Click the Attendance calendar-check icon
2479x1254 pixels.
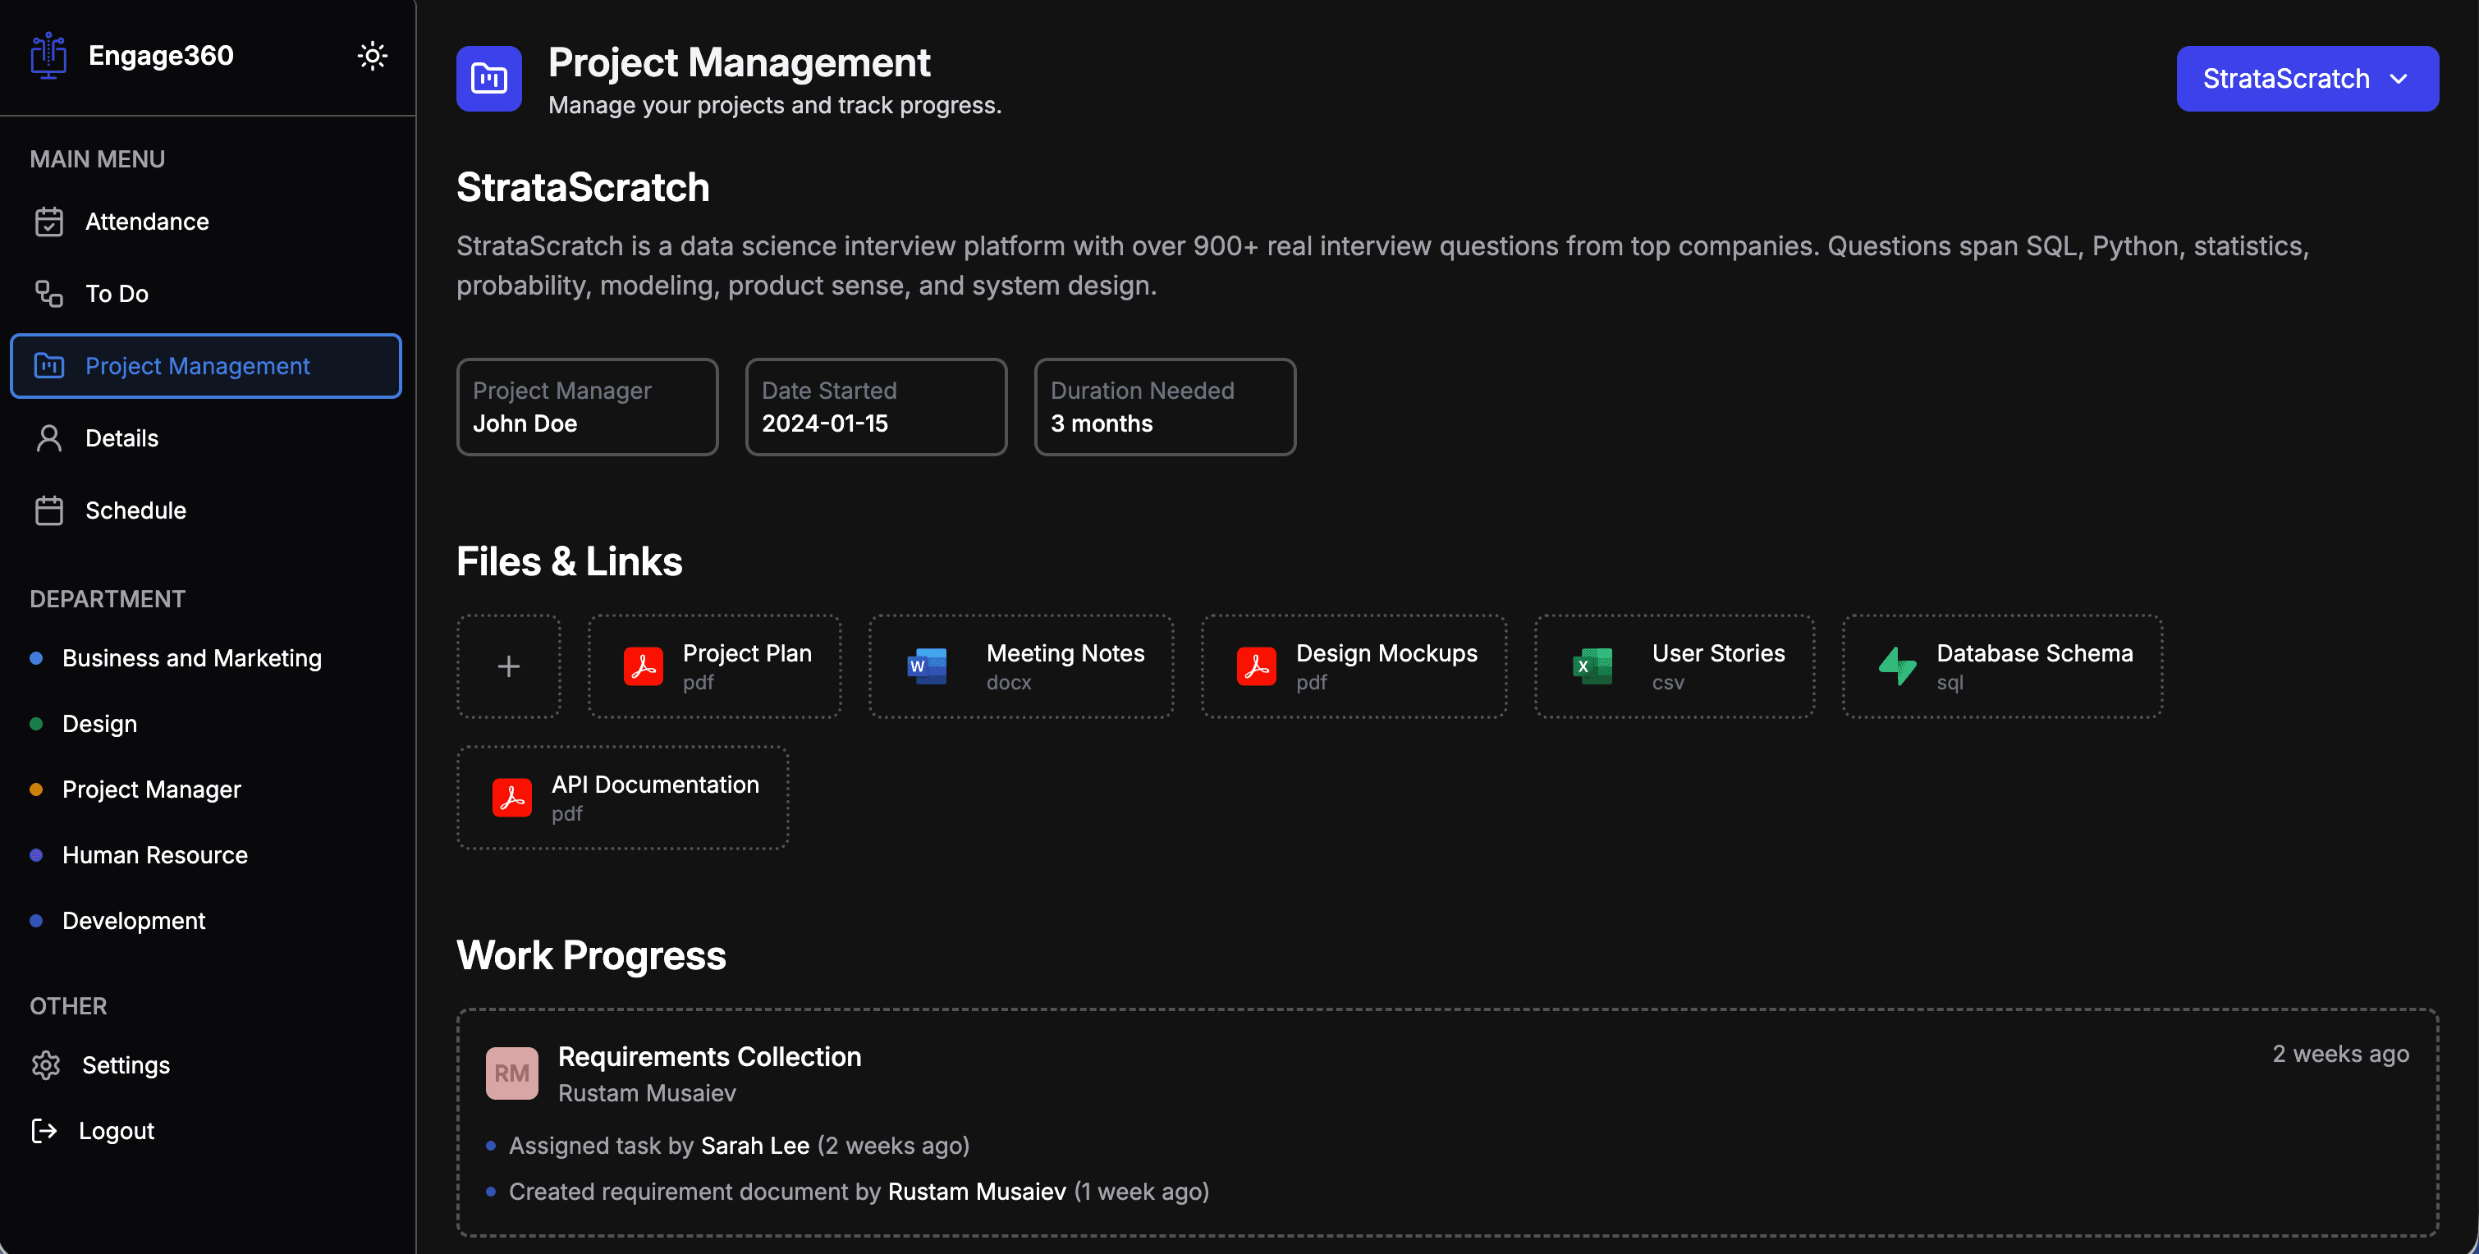click(x=49, y=222)
